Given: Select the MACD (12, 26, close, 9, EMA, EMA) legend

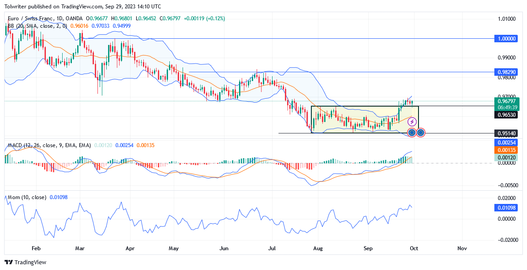Looking at the screenshot, I should point(49,145).
